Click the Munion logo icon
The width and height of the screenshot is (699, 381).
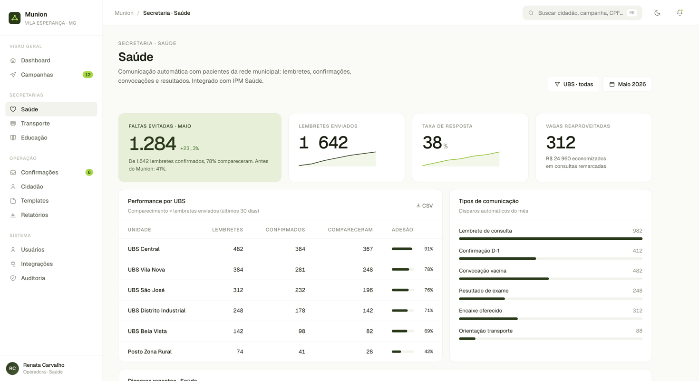(x=15, y=18)
